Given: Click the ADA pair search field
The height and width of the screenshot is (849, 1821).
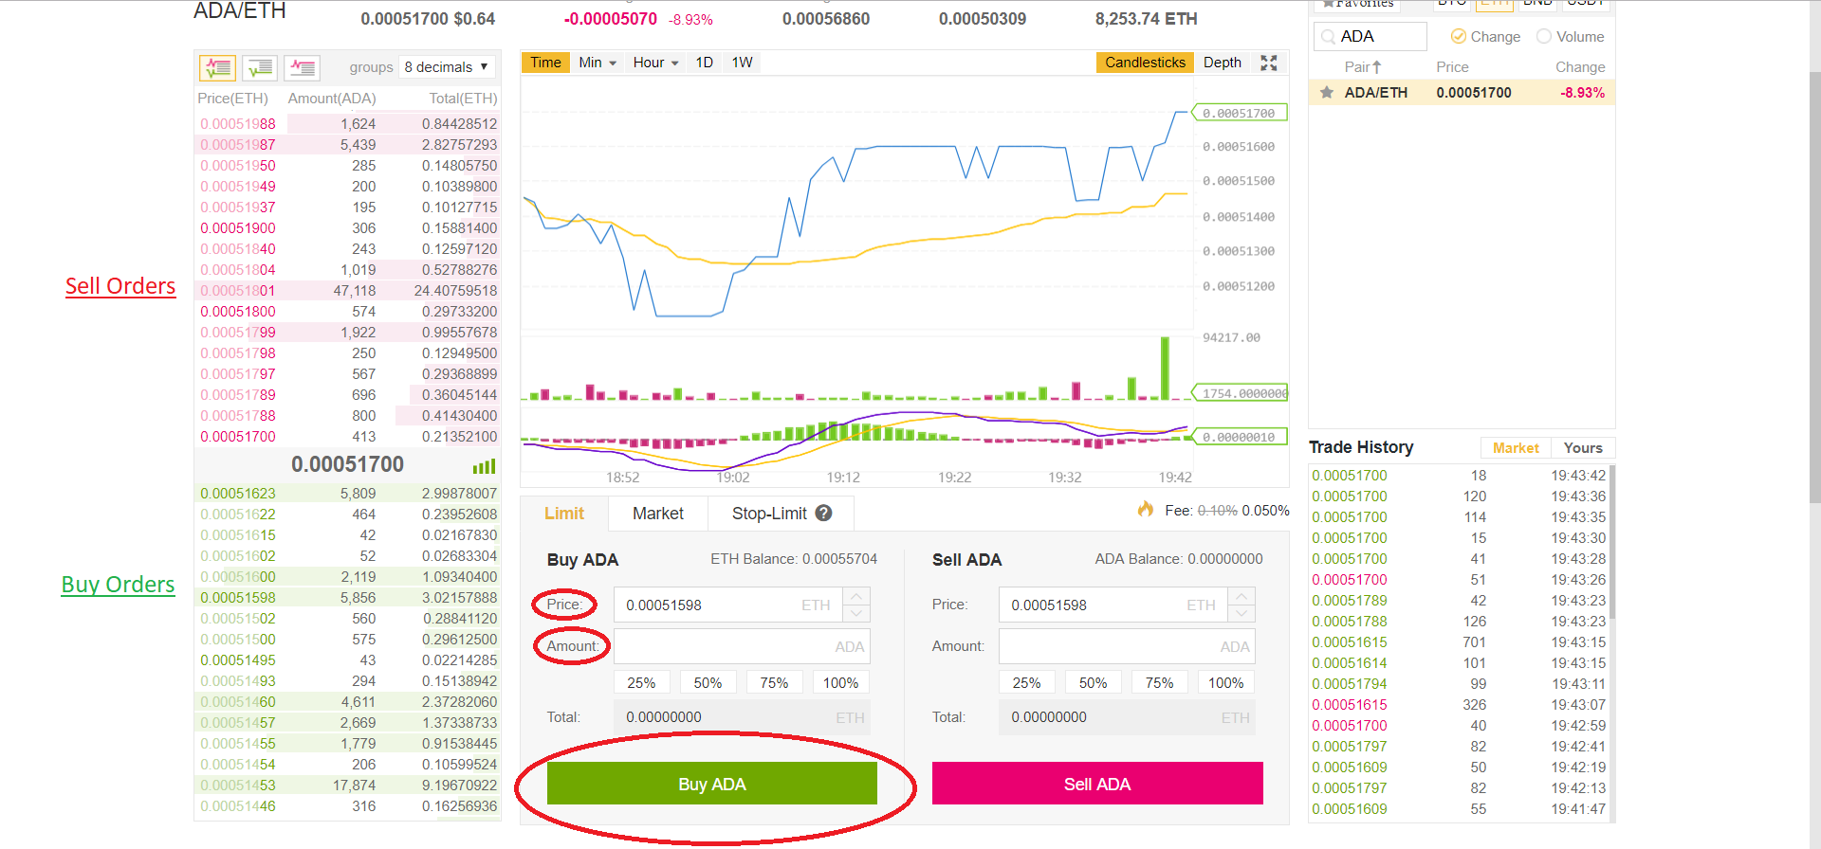Looking at the screenshot, I should [1370, 37].
